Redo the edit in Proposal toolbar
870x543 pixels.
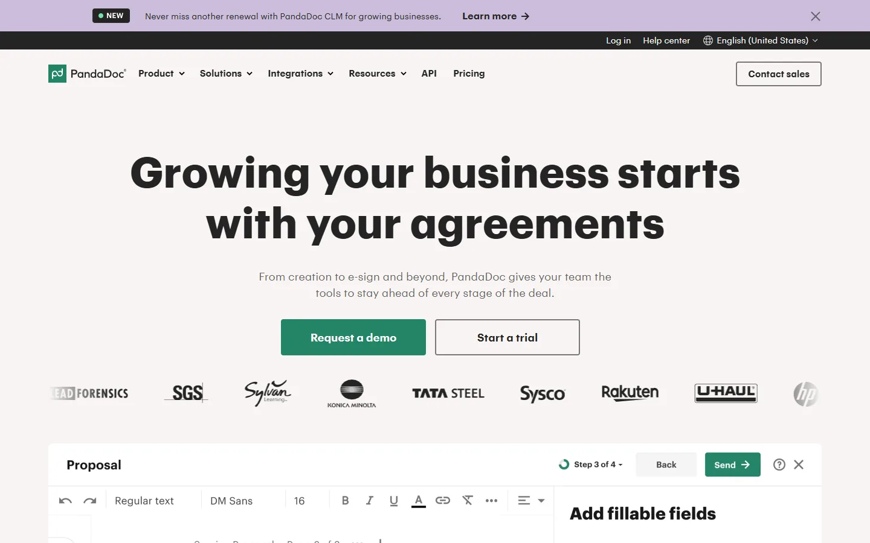tap(90, 501)
